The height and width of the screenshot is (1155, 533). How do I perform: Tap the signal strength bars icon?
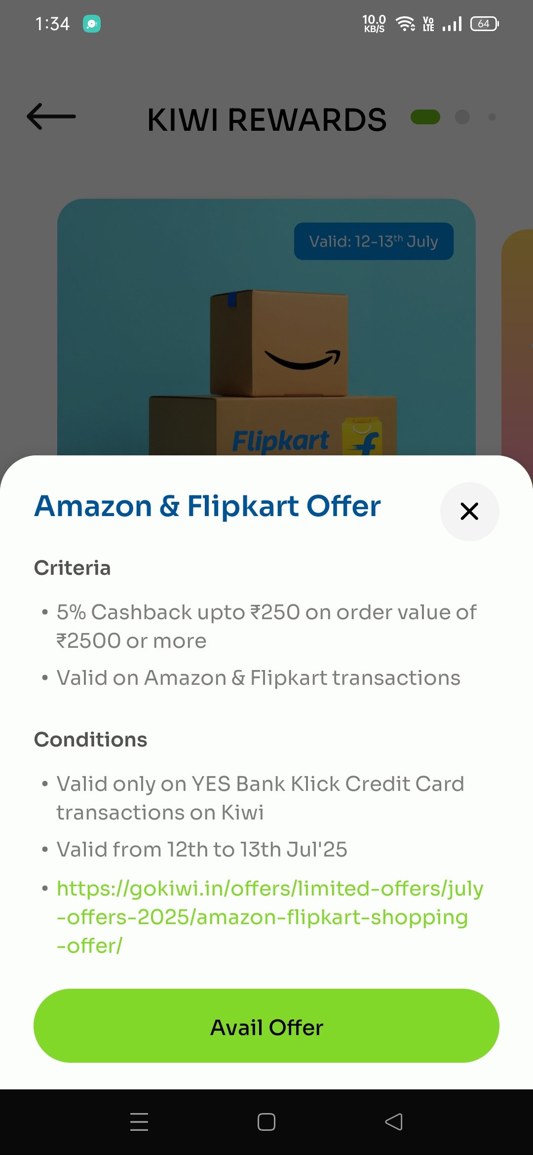452,24
